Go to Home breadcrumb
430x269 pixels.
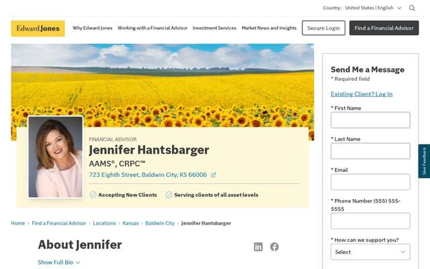click(x=18, y=223)
